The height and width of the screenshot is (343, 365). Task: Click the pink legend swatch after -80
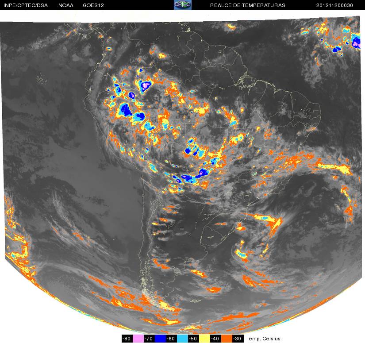(138, 339)
